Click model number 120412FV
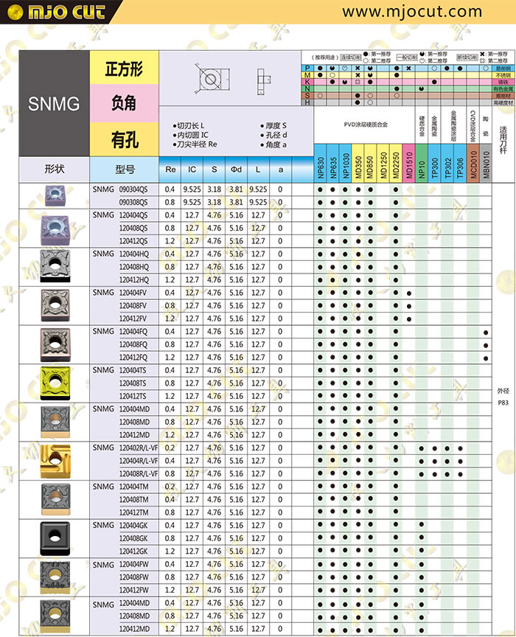 coord(133,318)
